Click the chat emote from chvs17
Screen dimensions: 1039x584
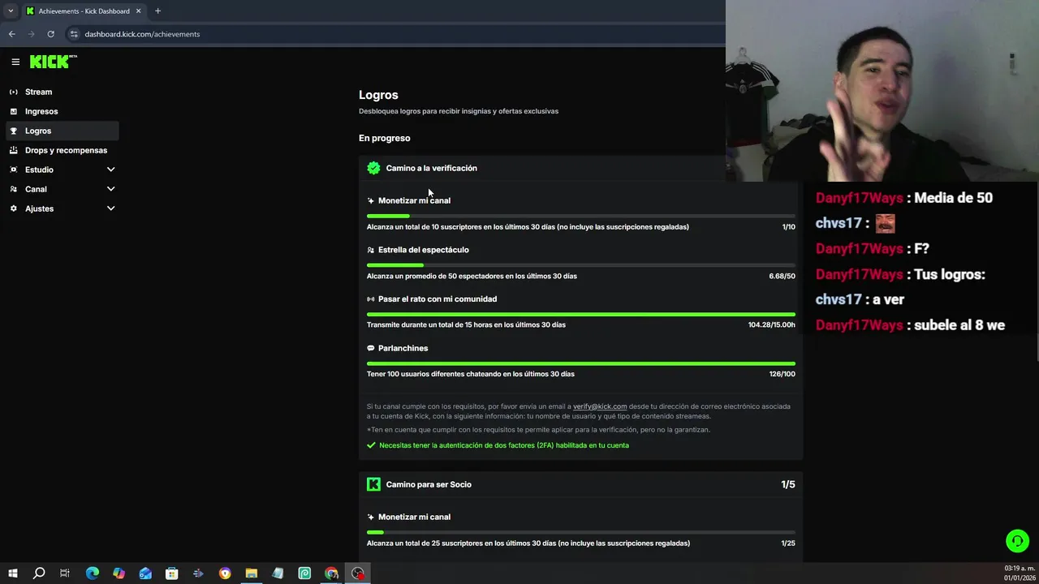pos(885,223)
